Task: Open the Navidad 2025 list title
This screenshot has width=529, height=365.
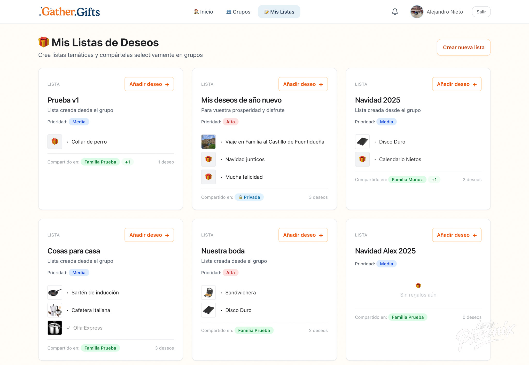Action: pos(377,100)
